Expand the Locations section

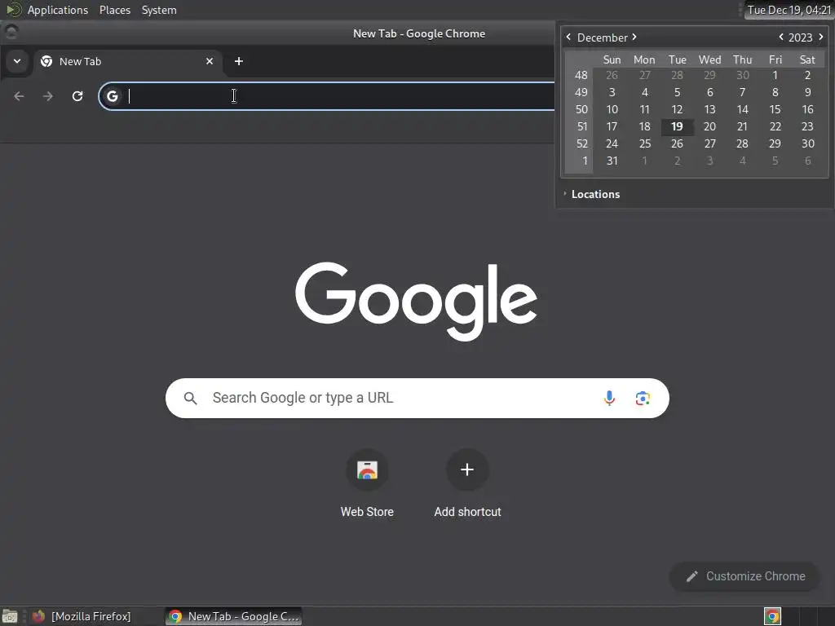coord(591,194)
